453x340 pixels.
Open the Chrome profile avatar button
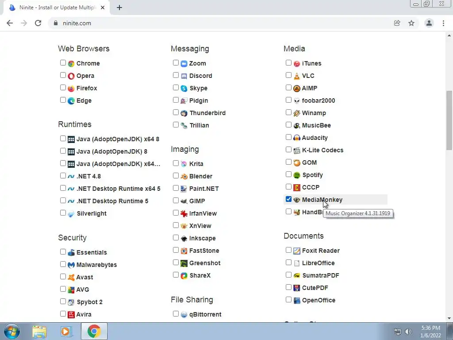[429, 23]
